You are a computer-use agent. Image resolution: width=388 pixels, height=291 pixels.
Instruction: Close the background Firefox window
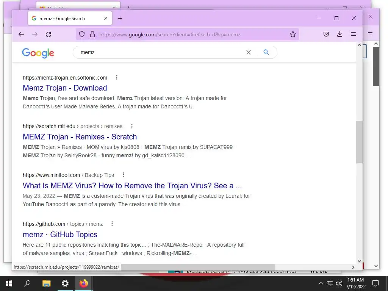(371, 17)
